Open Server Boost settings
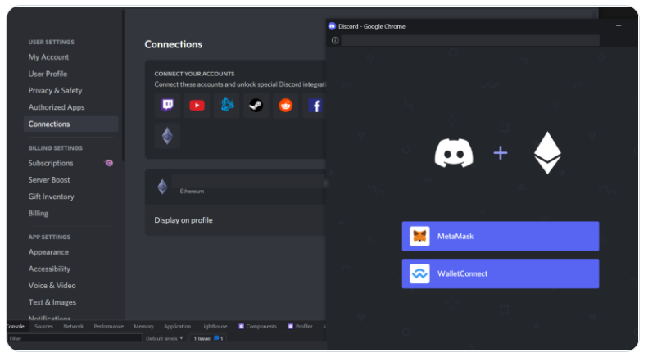This screenshot has height=357, width=648. [49, 180]
